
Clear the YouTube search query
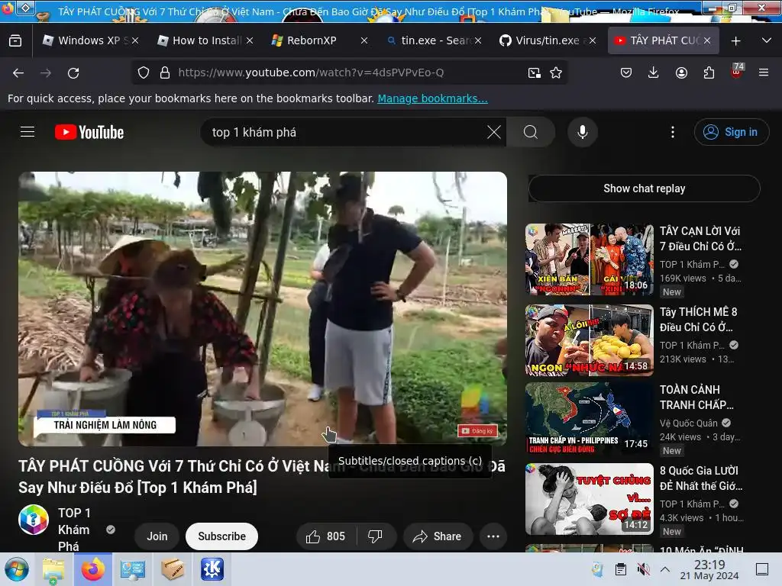(x=494, y=132)
